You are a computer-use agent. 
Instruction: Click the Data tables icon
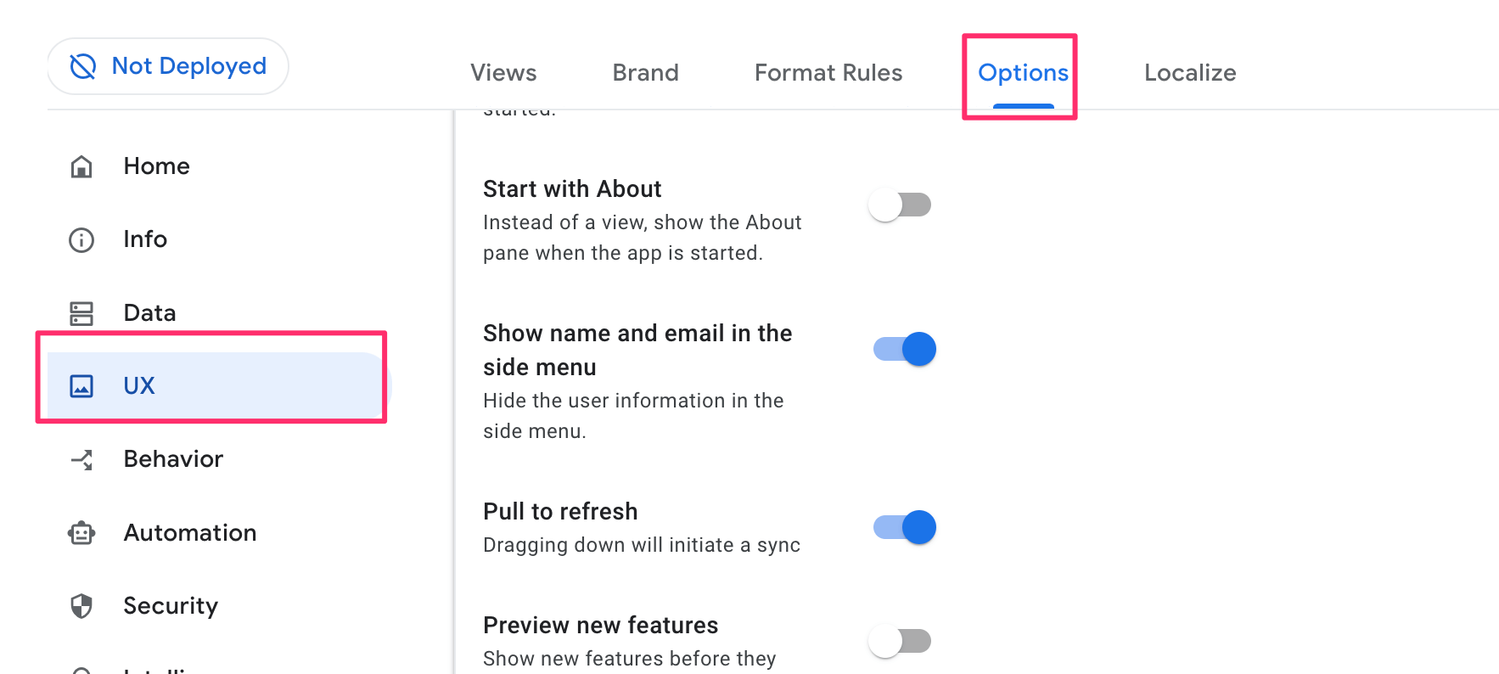(81, 312)
